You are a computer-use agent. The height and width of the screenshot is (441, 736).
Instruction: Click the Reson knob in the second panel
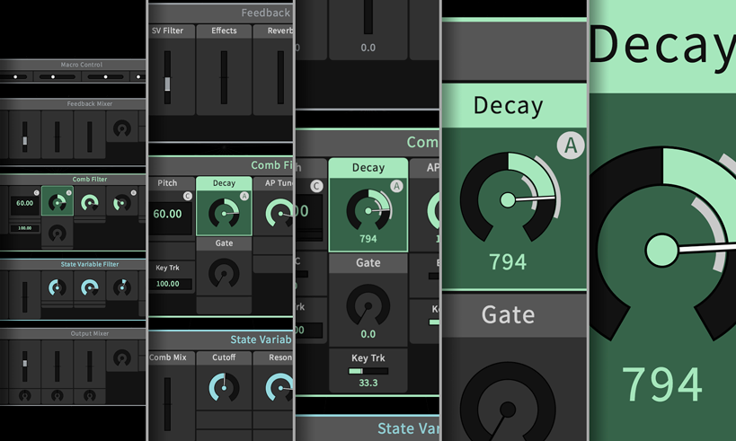279,388
